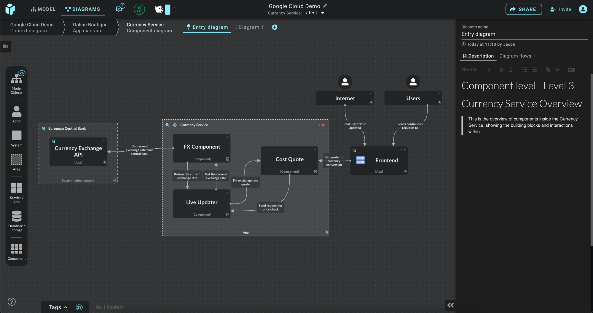Screen dimensions: 593x313
Task: Select the Service / App shape tool
Action: [x=17, y=193]
